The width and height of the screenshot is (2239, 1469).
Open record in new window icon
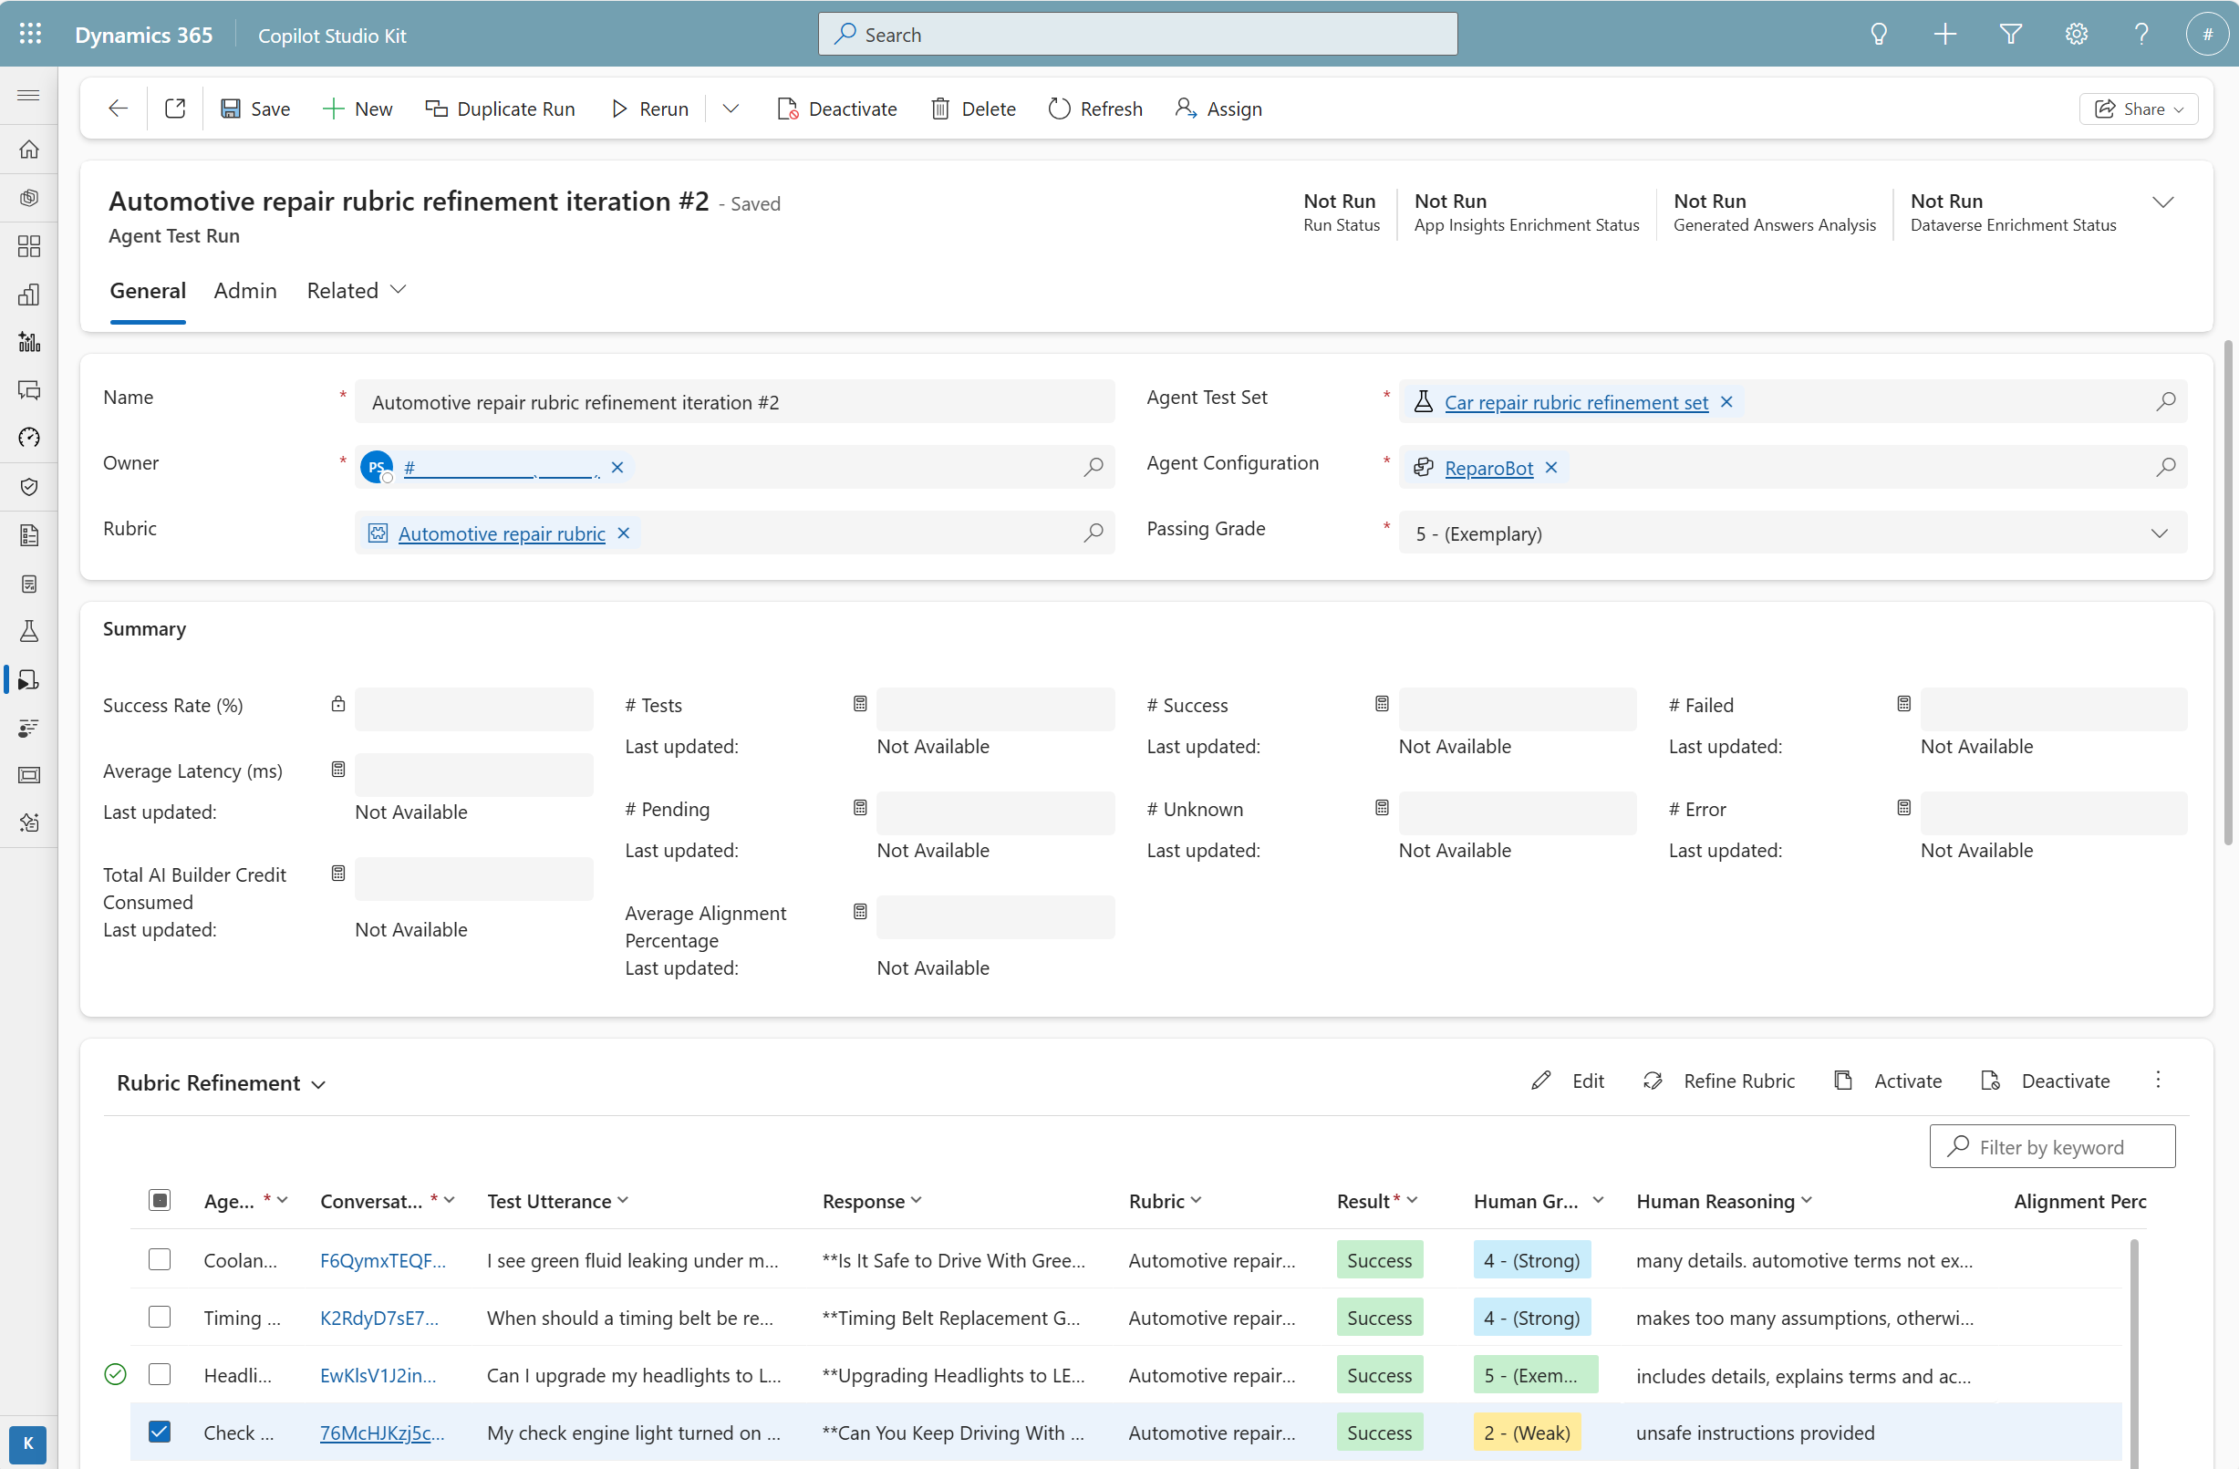175,109
